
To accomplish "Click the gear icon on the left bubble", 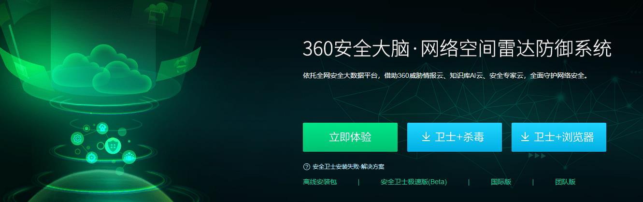I will point(77,139).
